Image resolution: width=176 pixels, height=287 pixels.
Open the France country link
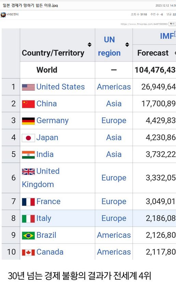click(x=48, y=201)
